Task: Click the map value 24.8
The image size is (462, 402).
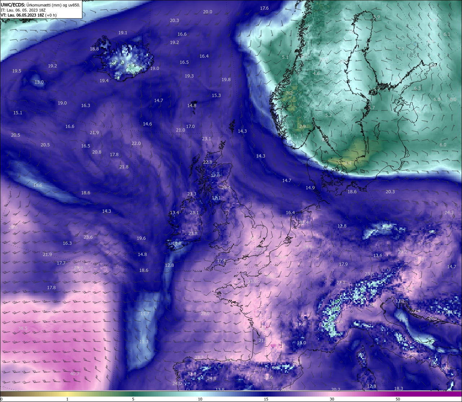Action: coord(212,379)
